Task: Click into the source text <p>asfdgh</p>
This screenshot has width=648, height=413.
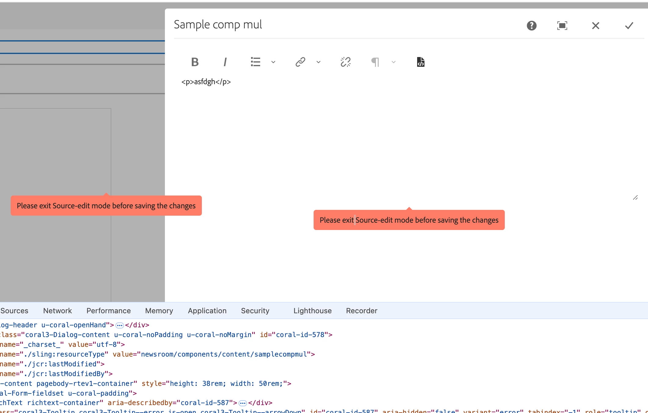Action: pos(206,82)
